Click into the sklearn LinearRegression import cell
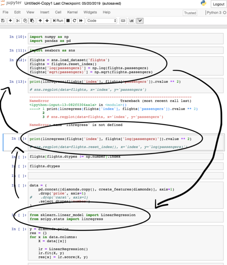This screenshot has height=265, width=227. pos(126,217)
